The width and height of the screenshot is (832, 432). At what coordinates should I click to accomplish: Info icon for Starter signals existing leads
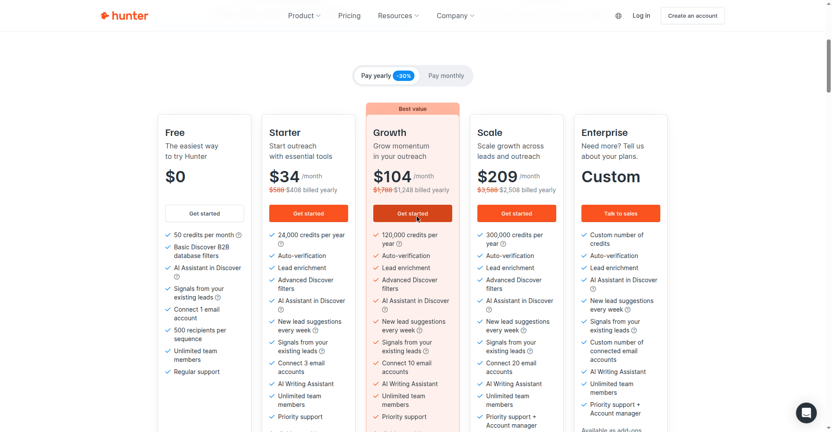(x=322, y=351)
